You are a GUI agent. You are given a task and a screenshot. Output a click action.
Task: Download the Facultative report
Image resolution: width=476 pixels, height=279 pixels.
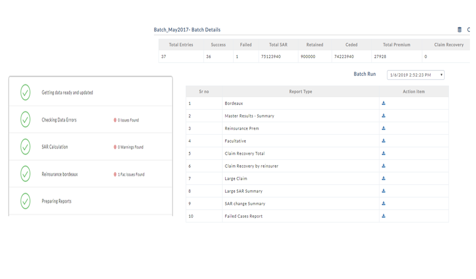click(x=383, y=141)
